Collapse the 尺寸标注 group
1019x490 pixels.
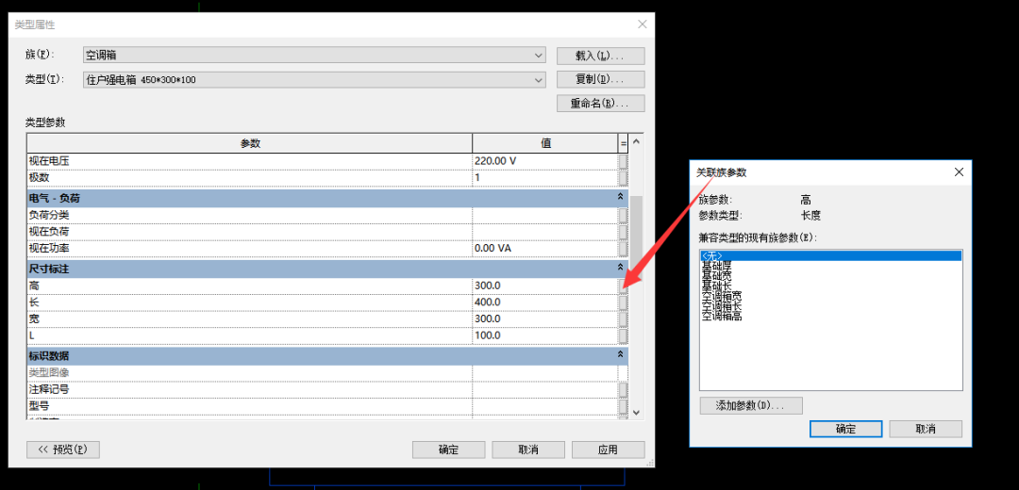pos(620,268)
